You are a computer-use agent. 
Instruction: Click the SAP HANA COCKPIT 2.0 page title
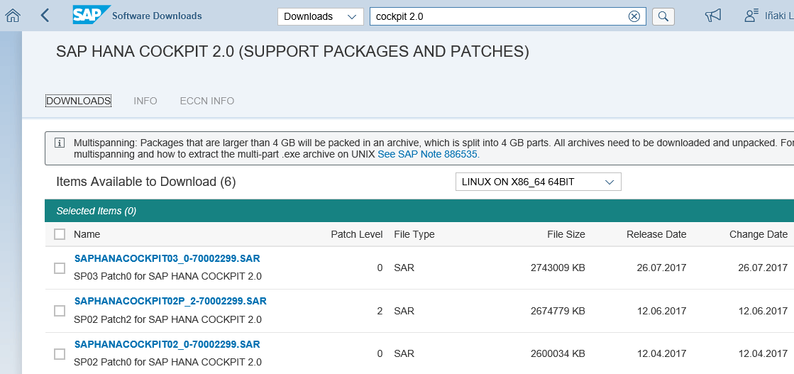tap(292, 51)
